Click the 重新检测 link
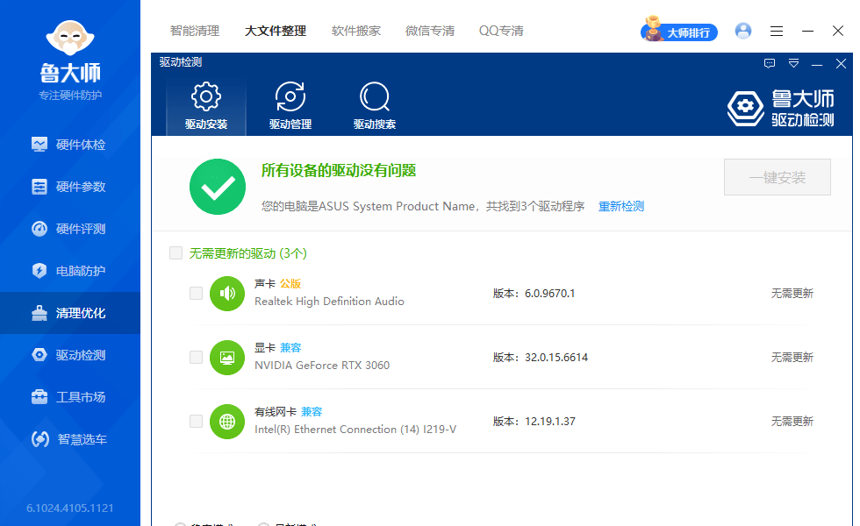860x526 pixels. (621, 206)
